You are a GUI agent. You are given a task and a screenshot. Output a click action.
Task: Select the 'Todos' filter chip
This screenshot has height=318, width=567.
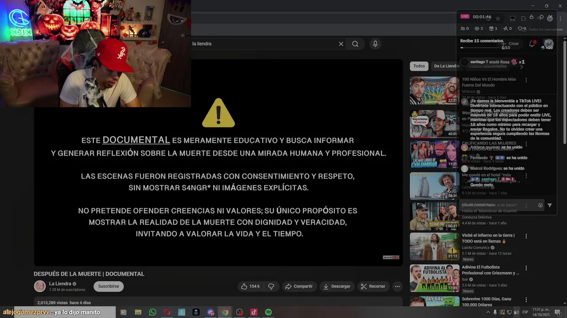(419, 66)
